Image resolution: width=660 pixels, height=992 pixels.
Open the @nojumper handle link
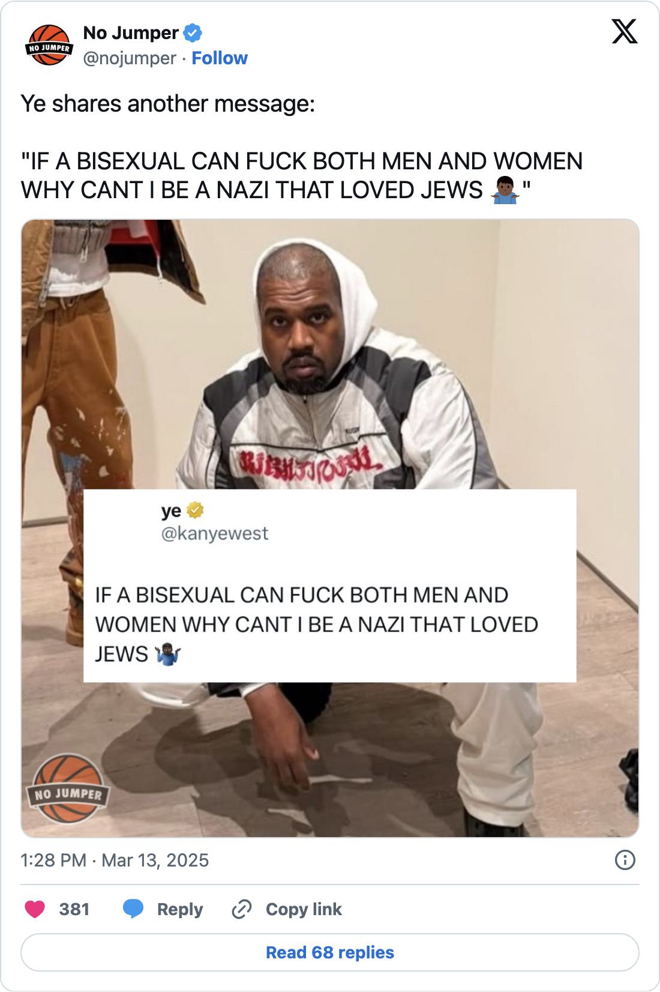coord(130,58)
